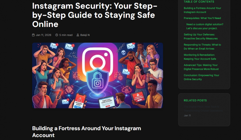
Task: Open Advanced Tips section link
Action: point(201,67)
